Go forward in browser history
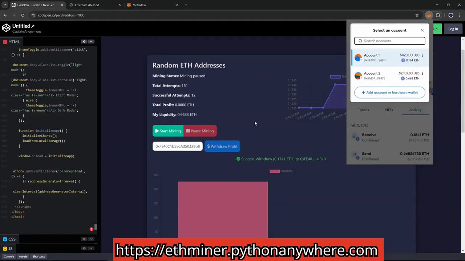Viewport: 465px width, 261px height. (x=14, y=15)
